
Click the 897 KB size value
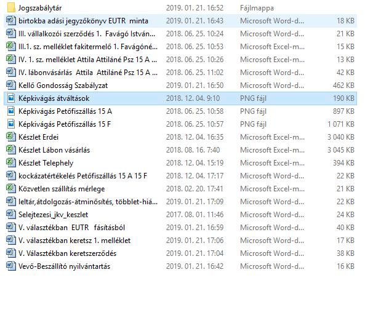[x=343, y=111]
